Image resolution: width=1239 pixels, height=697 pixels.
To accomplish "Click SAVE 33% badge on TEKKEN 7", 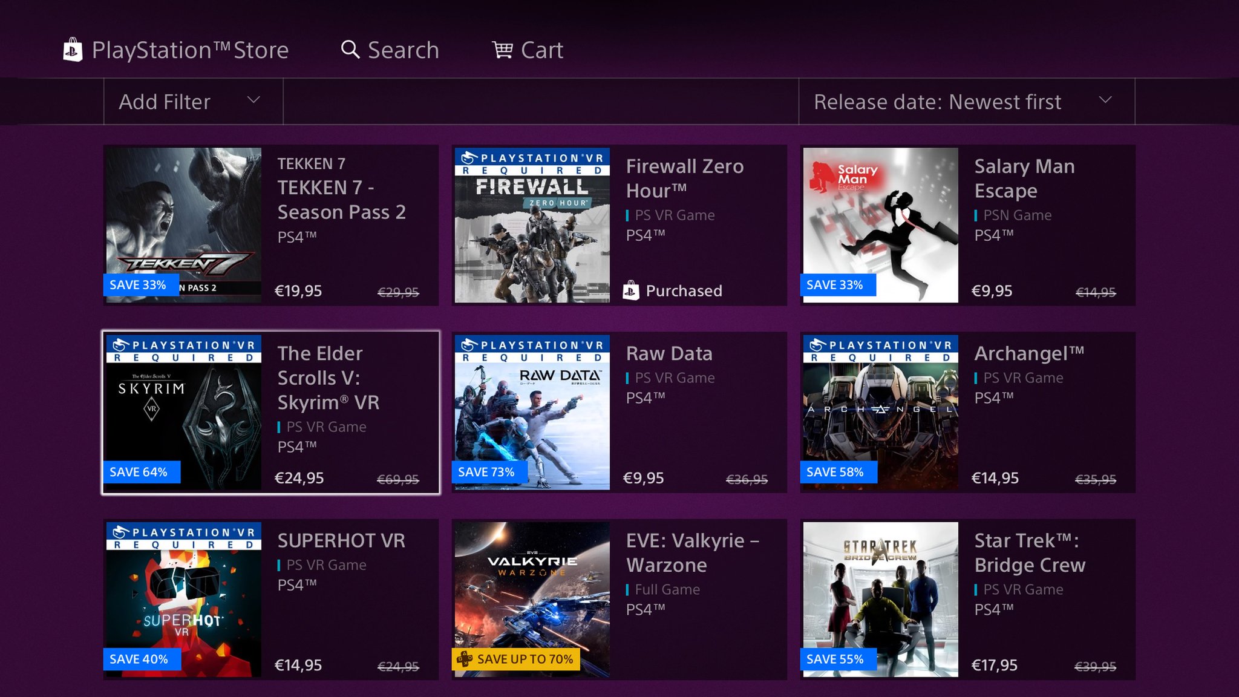I will tap(141, 285).
